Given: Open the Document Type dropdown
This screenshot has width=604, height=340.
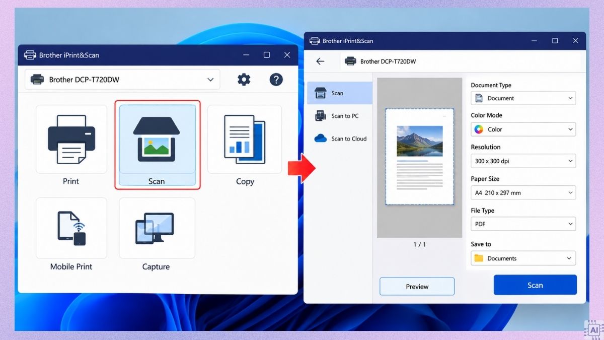Looking at the screenshot, I should 523,98.
